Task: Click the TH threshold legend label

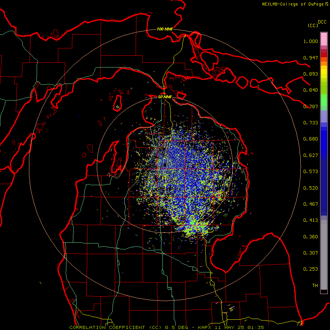Action: coord(315,286)
